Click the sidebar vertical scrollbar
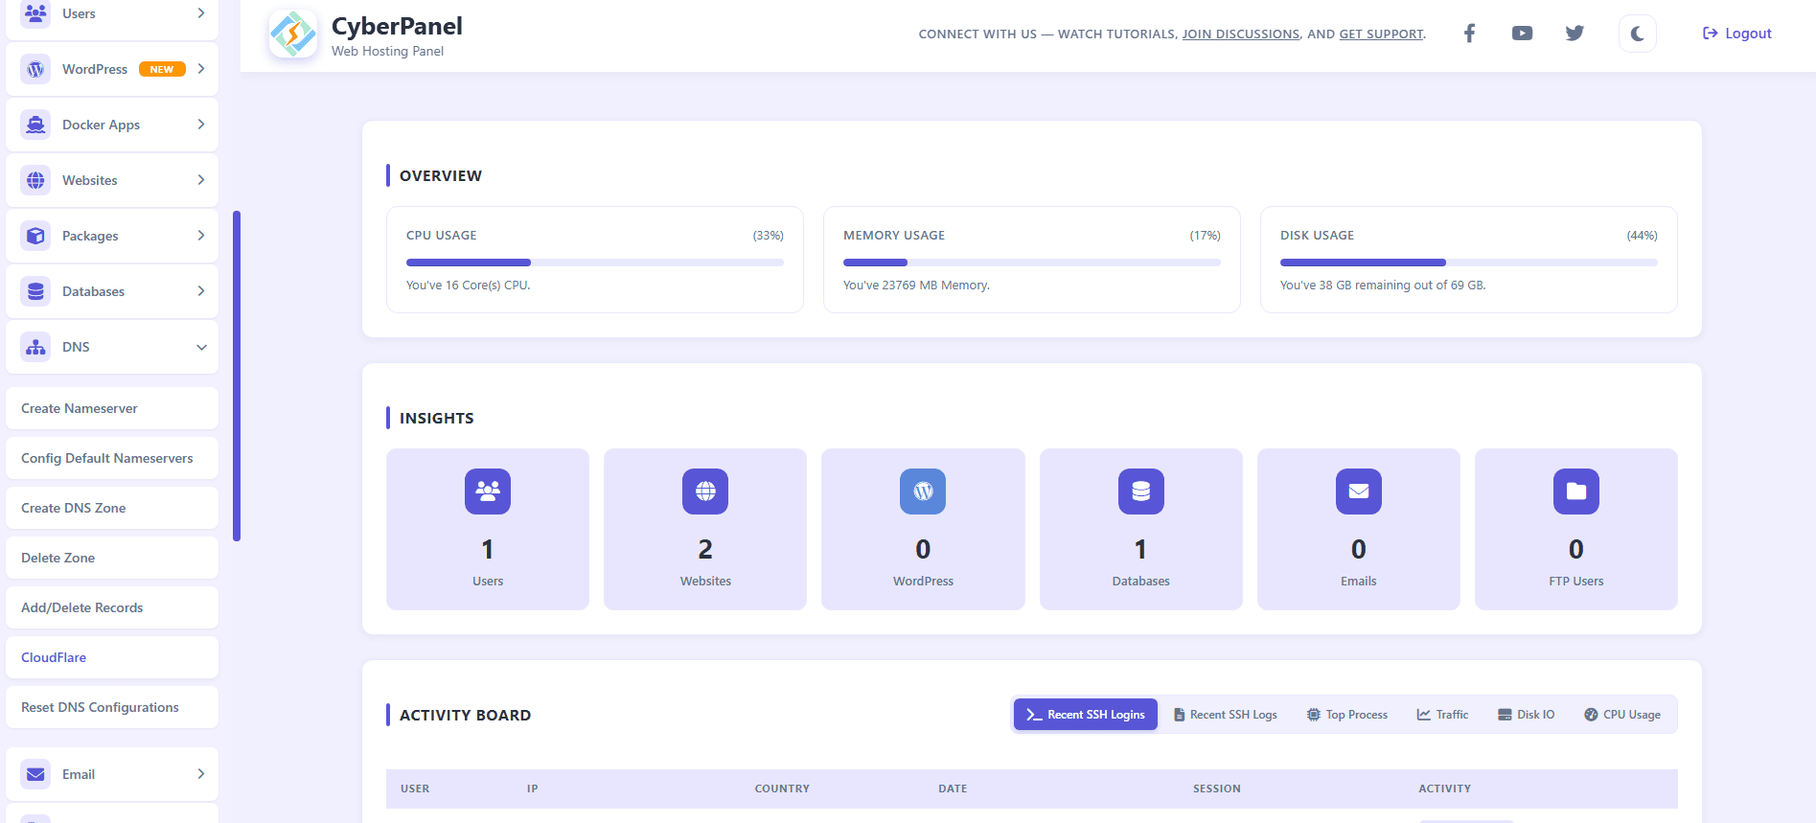This screenshot has height=823, width=1816. [237, 376]
